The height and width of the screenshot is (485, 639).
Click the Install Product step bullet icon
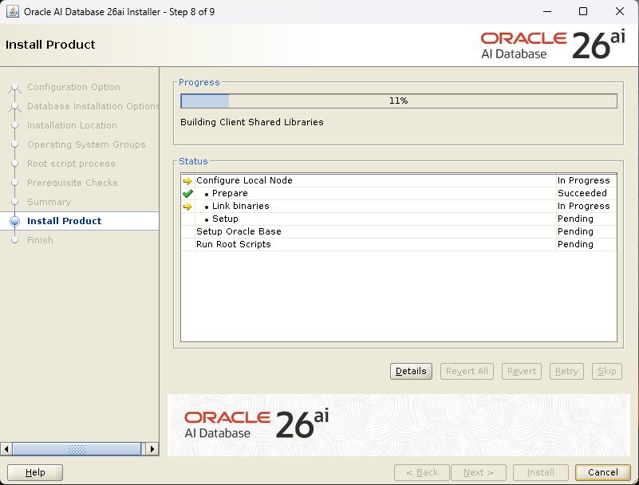pyautogui.click(x=14, y=221)
